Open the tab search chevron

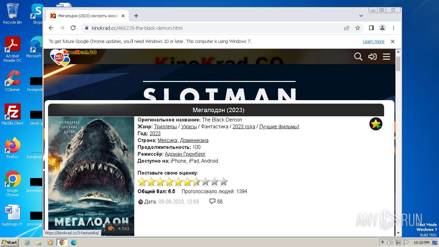pyautogui.click(x=361, y=16)
